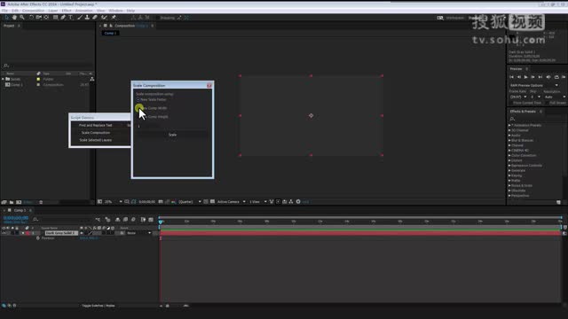Viewport: 568px width, 319px height.
Task: Toggle audio mute in Preview panel
Action: (x=548, y=77)
